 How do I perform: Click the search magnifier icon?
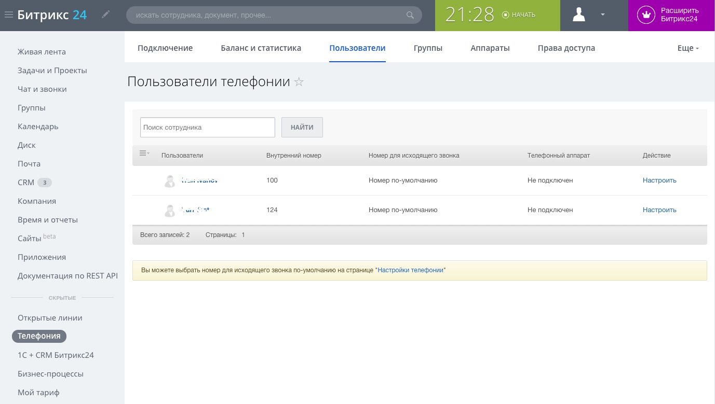pyautogui.click(x=410, y=15)
